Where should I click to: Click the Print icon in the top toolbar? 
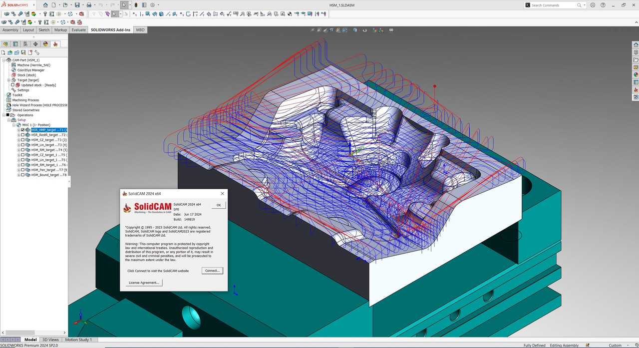89,5
